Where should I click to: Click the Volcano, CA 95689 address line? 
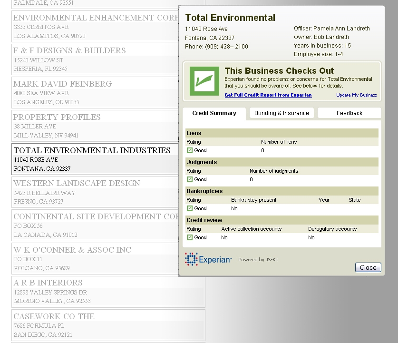coord(42,268)
